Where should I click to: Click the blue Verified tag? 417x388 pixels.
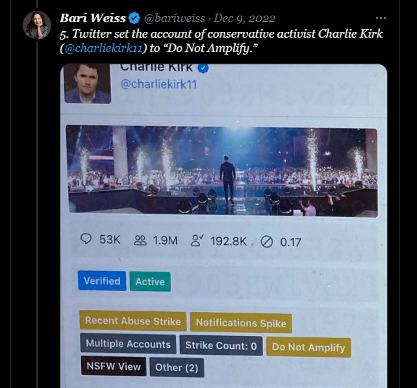(x=102, y=281)
